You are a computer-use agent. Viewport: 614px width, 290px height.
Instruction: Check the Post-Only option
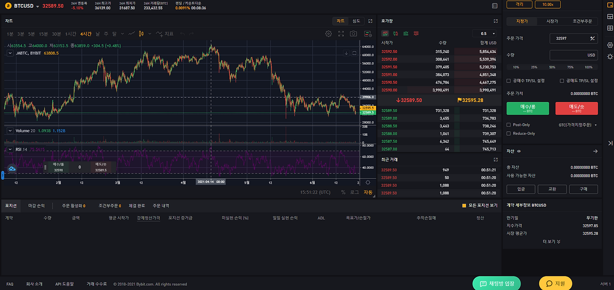[509, 125]
